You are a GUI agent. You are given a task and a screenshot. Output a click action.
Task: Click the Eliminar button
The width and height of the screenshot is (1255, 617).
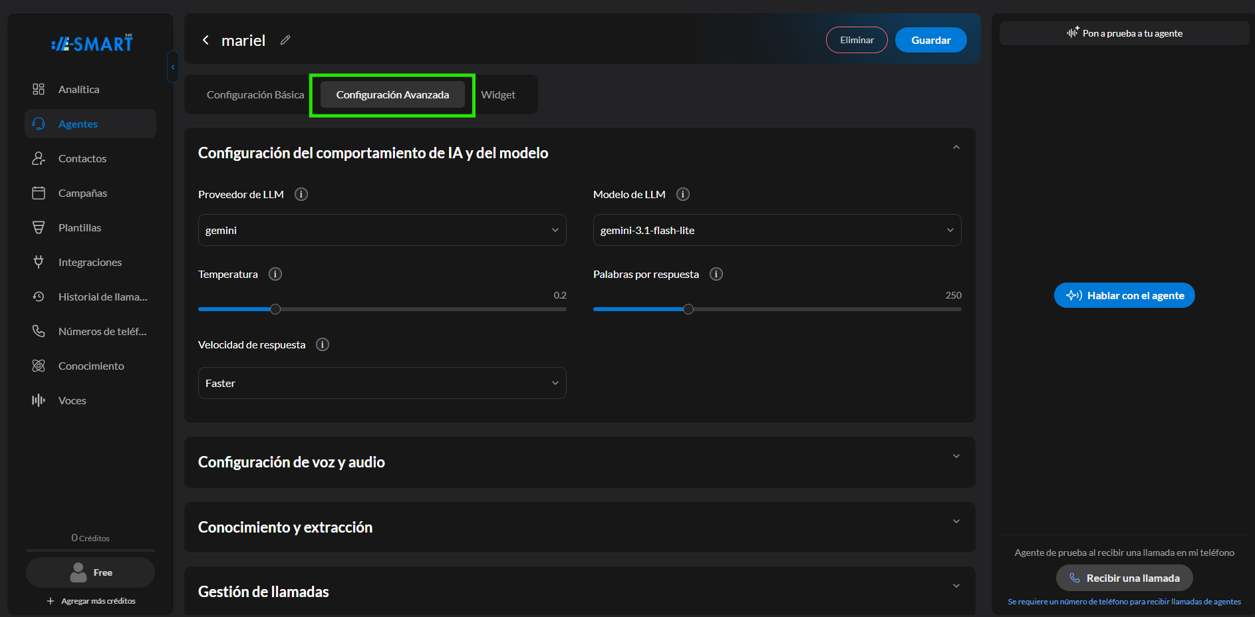click(857, 40)
